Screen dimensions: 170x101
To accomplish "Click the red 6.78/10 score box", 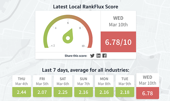I will click(x=118, y=42).
